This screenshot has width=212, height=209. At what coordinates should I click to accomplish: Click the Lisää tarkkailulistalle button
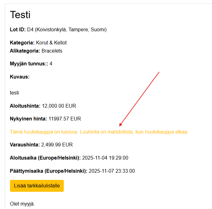[x=37, y=186]
